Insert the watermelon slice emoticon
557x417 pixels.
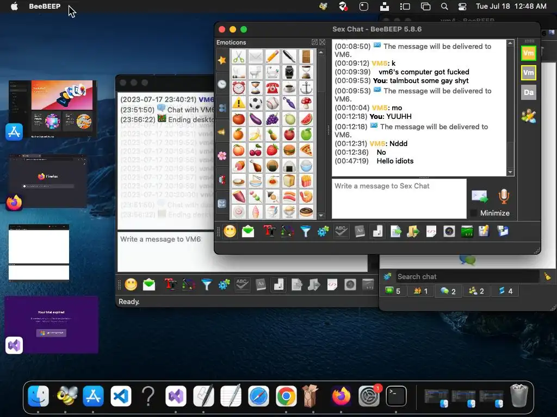coord(306,119)
